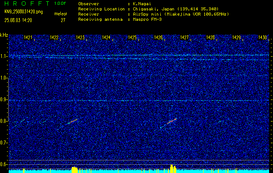Click time marker 1429
Image resolution: width=273 pixels, height=173 pixels.
click(x=237, y=37)
